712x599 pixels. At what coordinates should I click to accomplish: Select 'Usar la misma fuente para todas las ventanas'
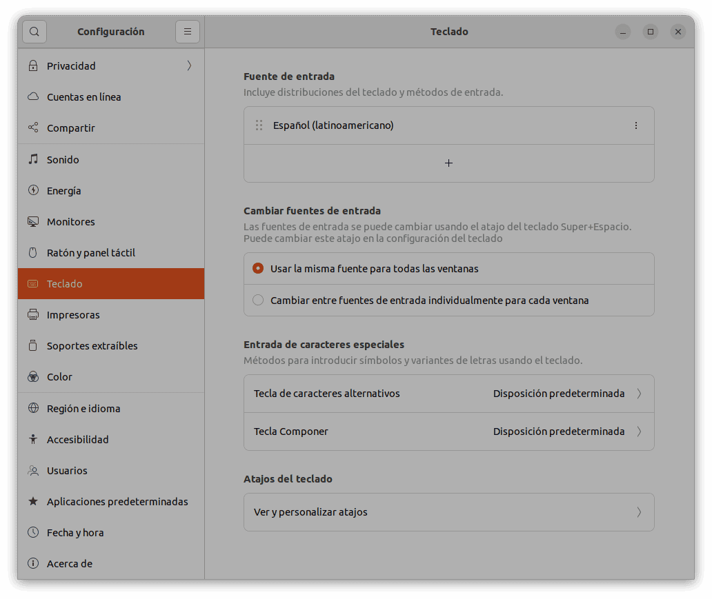coord(257,268)
